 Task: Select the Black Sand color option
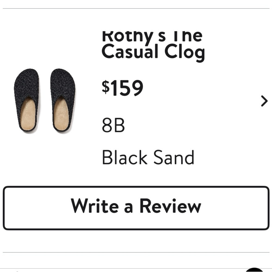(x=148, y=157)
